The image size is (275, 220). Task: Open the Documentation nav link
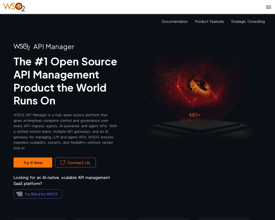pos(175,22)
